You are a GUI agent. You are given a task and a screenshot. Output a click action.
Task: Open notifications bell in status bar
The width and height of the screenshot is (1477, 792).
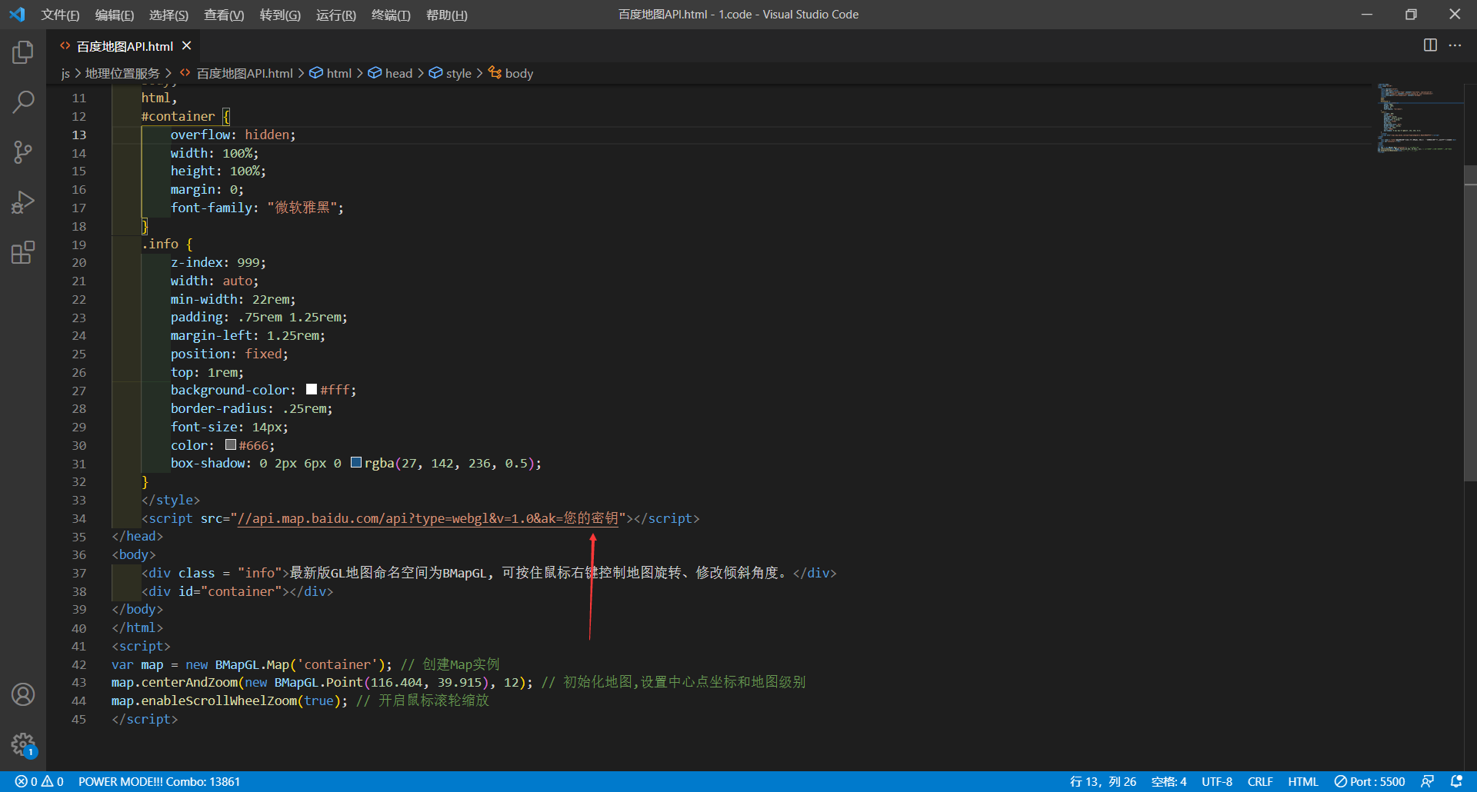pos(1456,781)
